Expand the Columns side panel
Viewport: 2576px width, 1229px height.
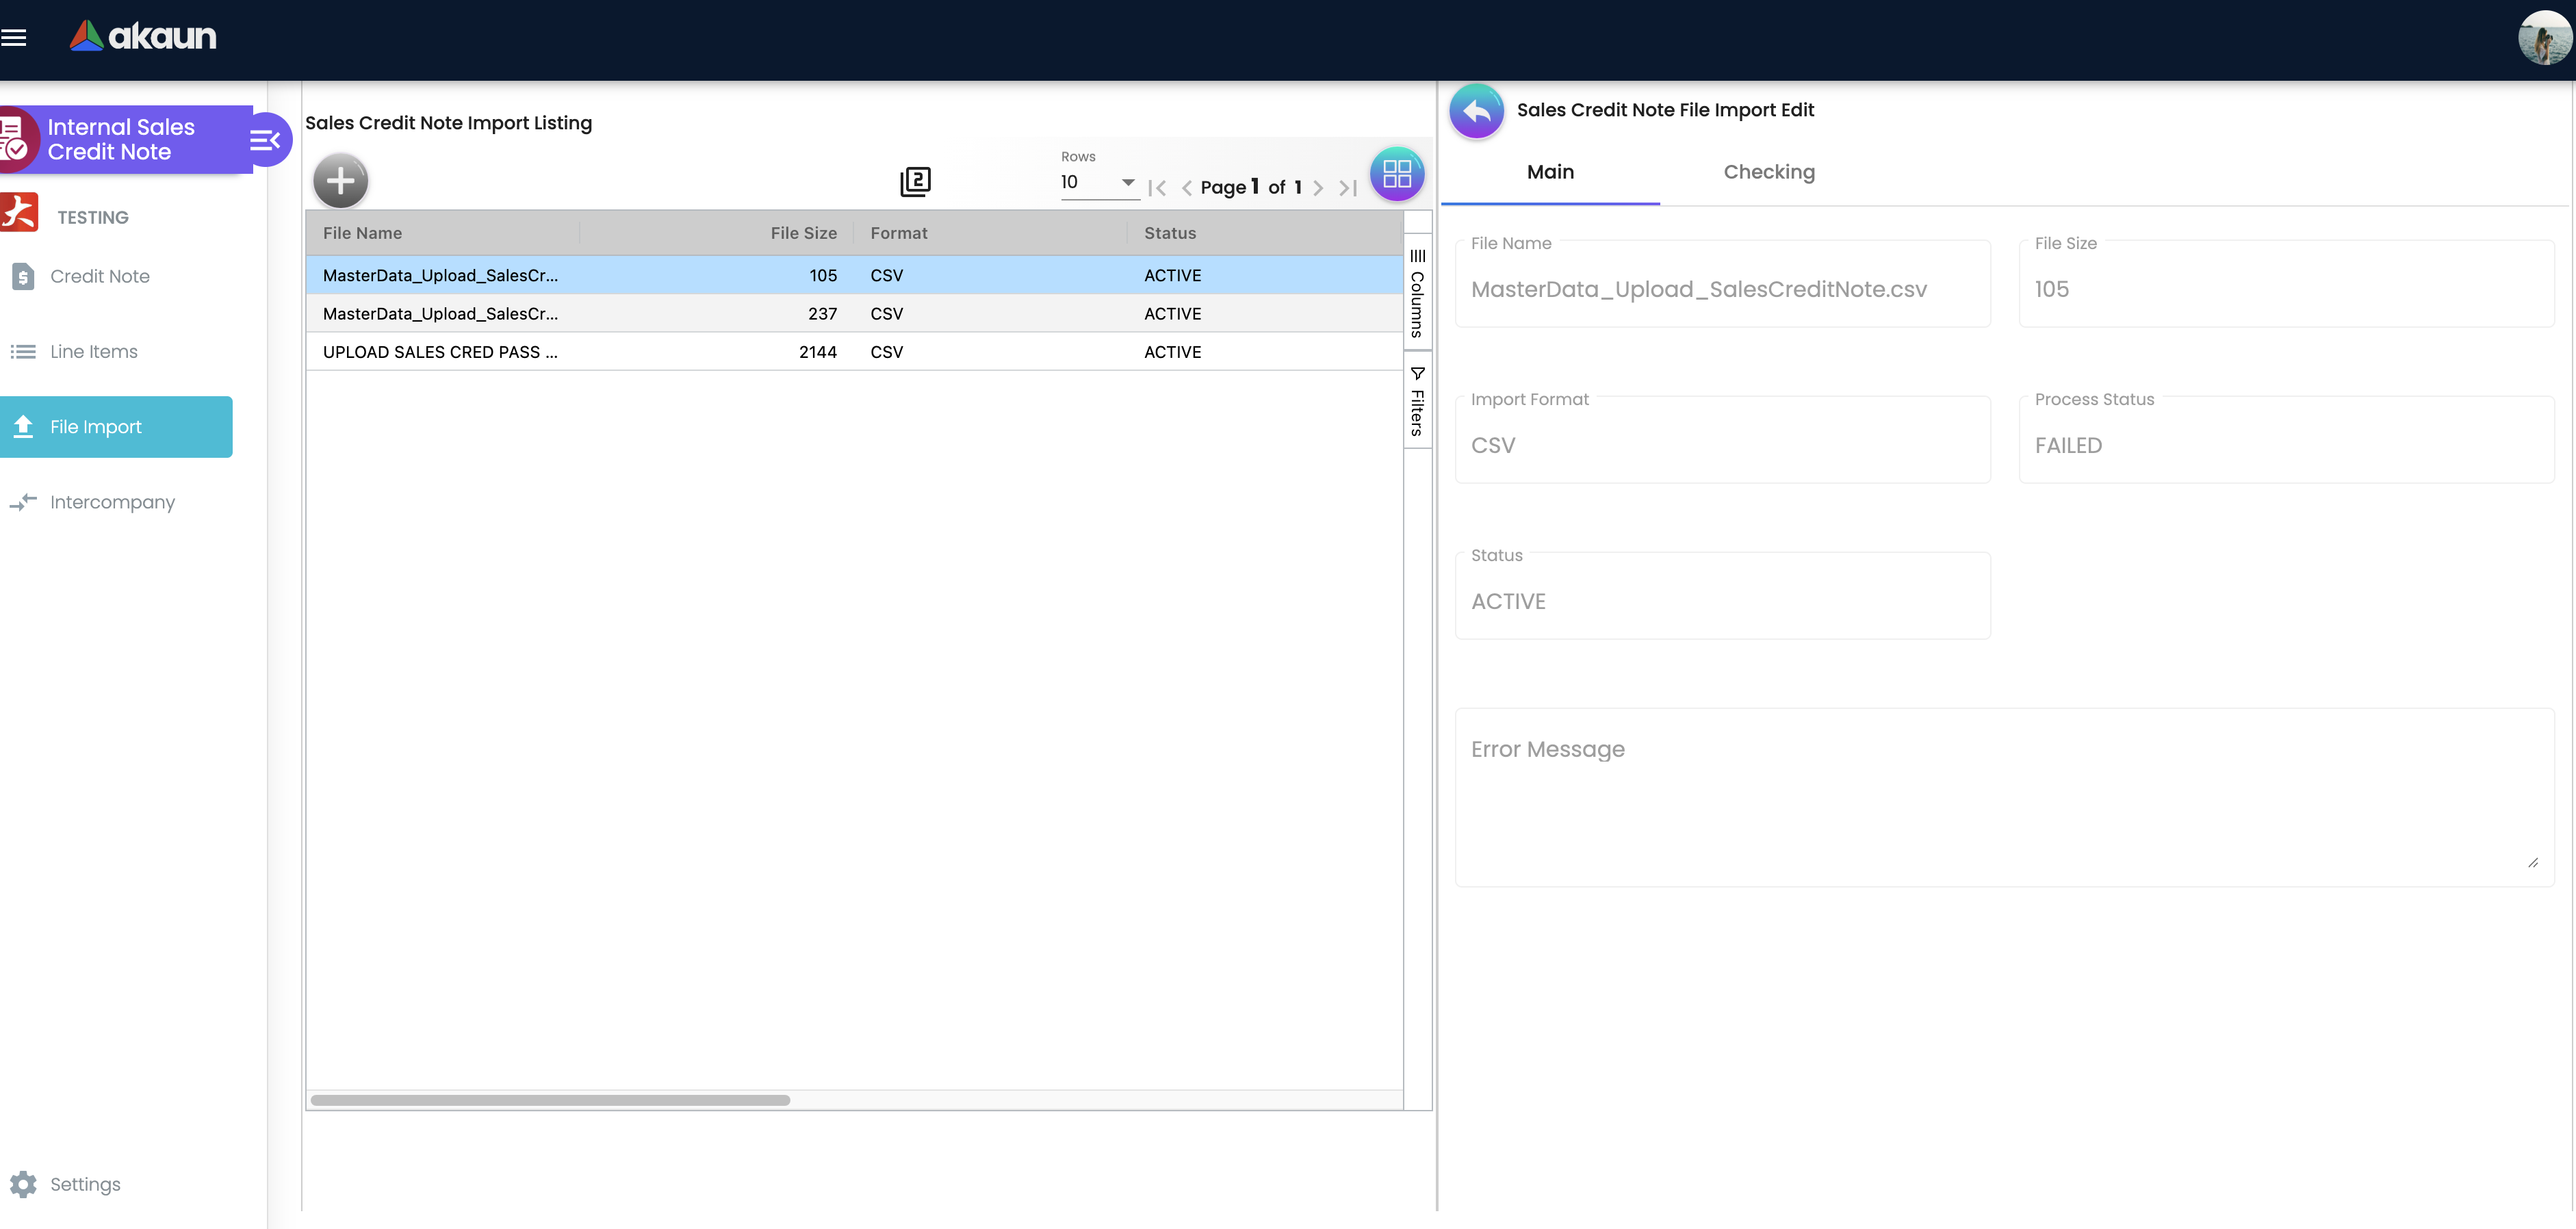click(1417, 292)
